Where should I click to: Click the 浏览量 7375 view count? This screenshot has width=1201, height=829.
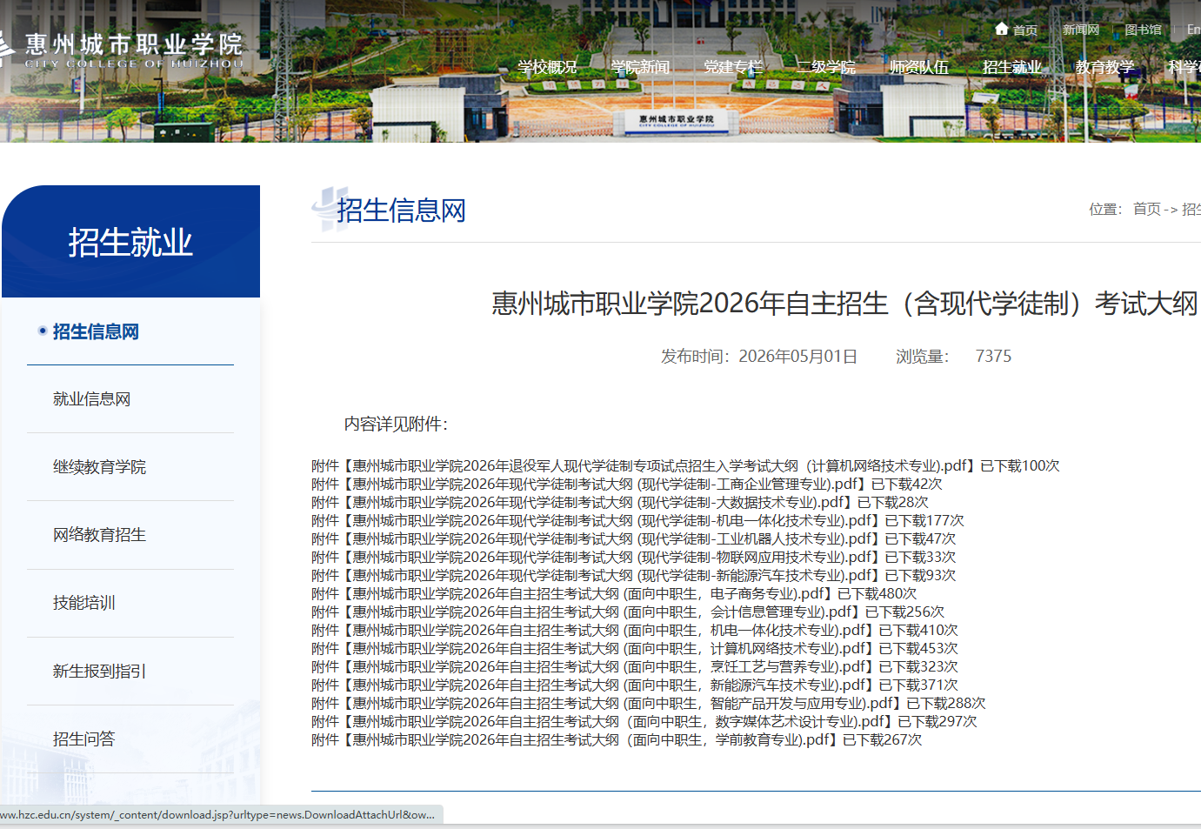pos(953,356)
